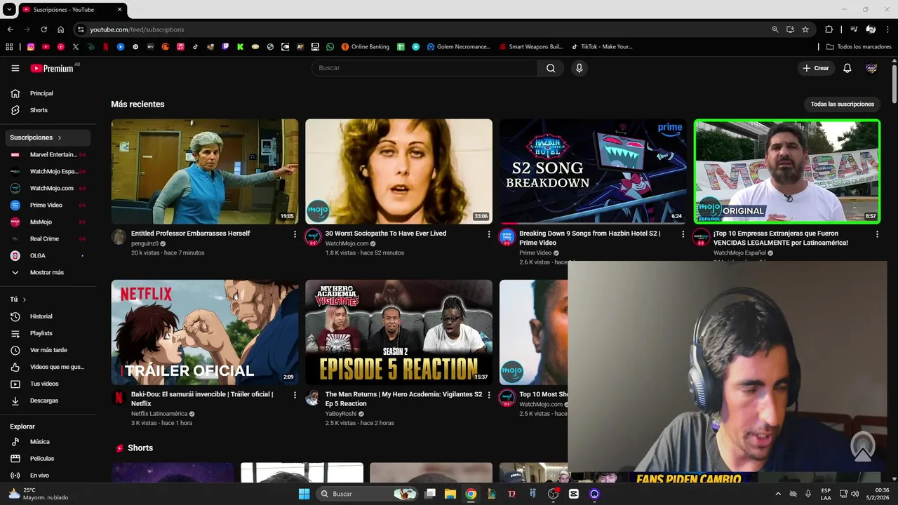Click the search magnifier button
This screenshot has height=505, width=898.
click(x=551, y=68)
